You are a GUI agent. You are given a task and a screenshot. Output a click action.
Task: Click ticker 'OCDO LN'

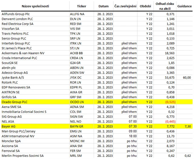click(x=77, y=102)
